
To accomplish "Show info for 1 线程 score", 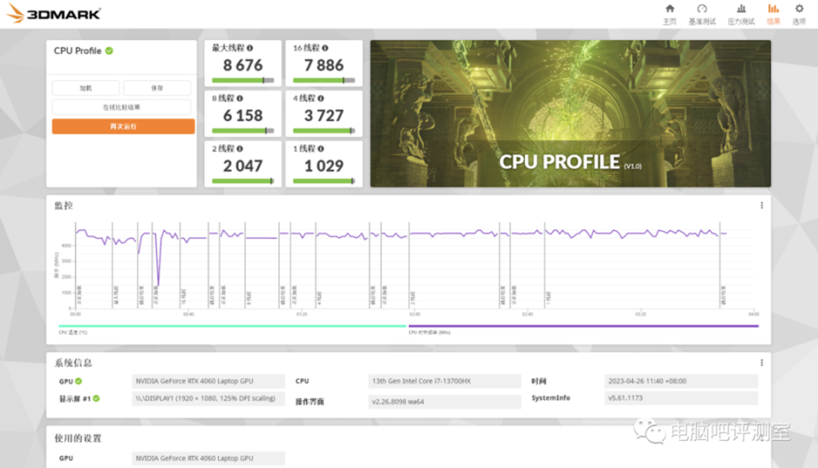I will click(321, 148).
